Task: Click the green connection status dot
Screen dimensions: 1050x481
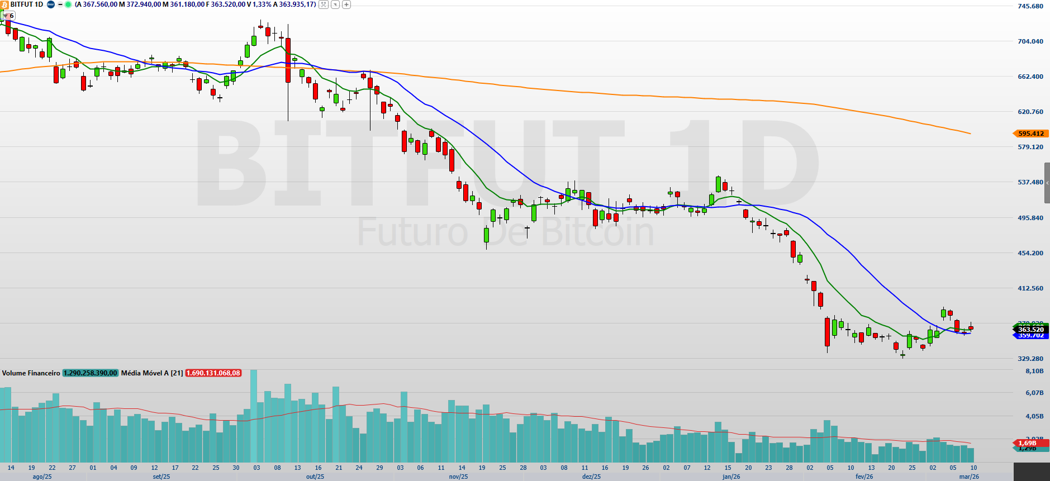Action: 68,4
